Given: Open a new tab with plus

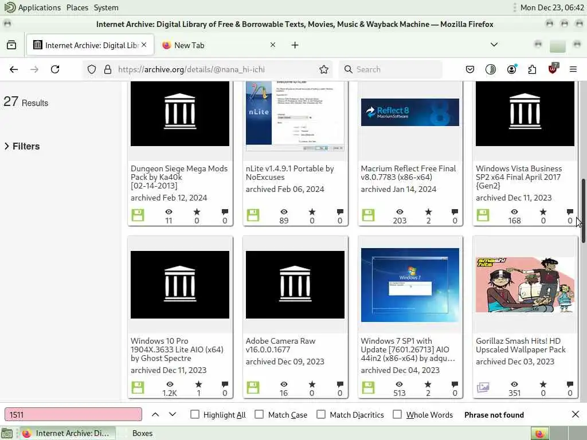Looking at the screenshot, I should coord(295,45).
